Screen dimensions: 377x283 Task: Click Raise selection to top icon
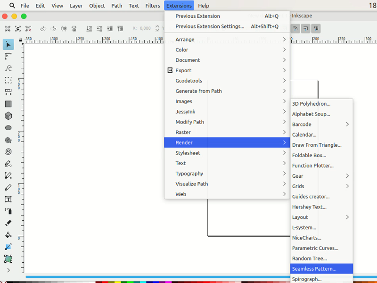[121, 28]
